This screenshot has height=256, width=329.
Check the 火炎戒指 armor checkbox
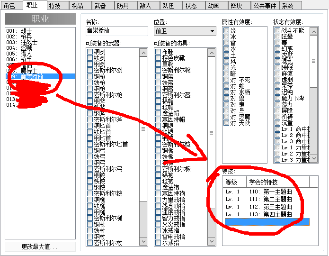158,224
